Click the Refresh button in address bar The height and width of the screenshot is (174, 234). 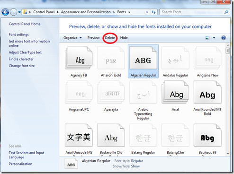pyautogui.click(x=153, y=12)
